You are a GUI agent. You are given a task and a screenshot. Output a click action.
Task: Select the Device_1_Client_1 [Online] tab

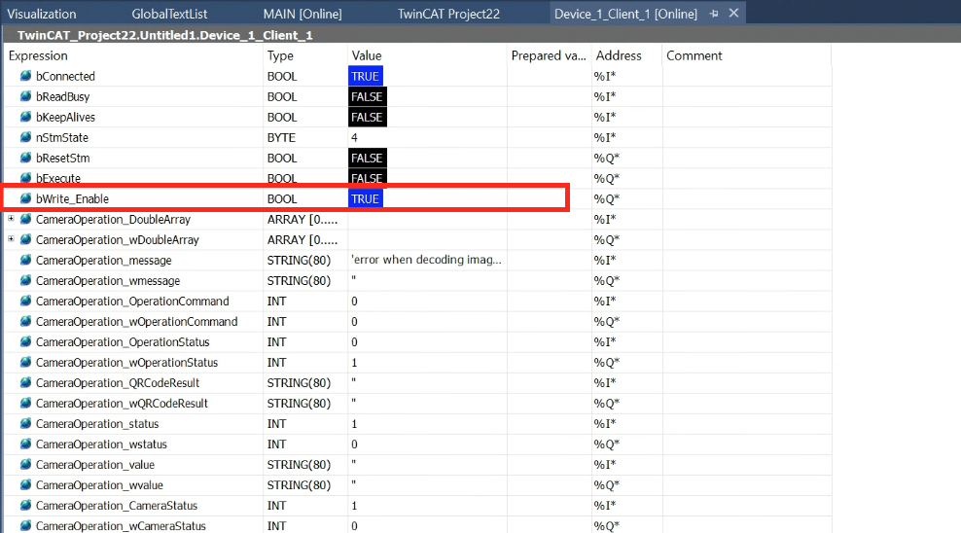(x=625, y=14)
